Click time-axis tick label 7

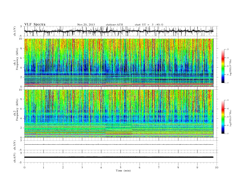pyautogui.click(x=159, y=167)
